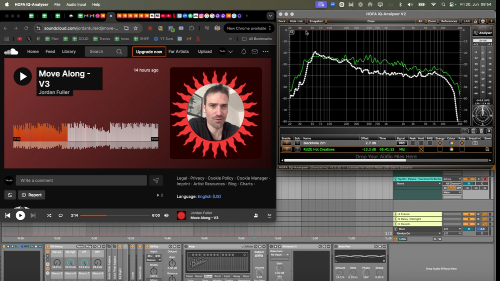Viewport: 500px width, 281px height.
Task: Open the next-up queue icon
Action: pos(269,215)
